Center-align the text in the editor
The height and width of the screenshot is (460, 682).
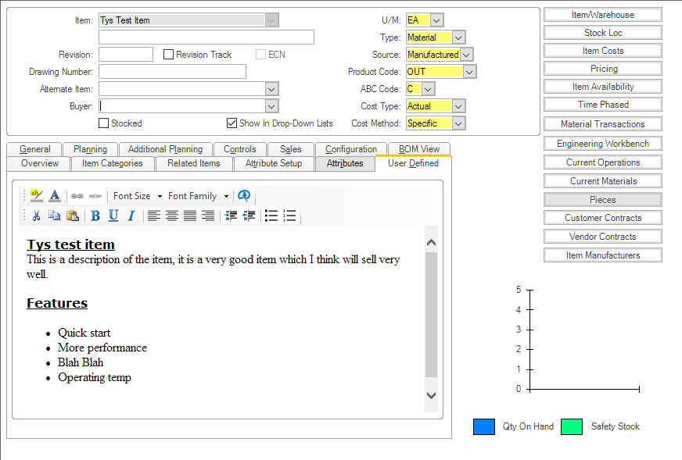[172, 216]
